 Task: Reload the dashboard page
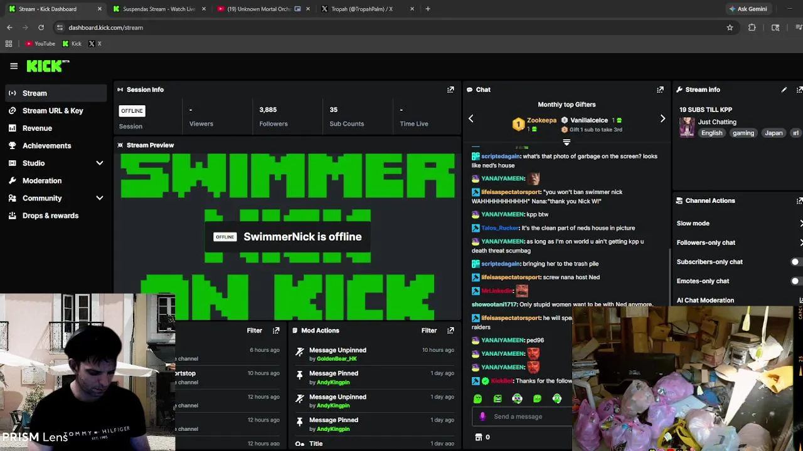pyautogui.click(x=41, y=28)
